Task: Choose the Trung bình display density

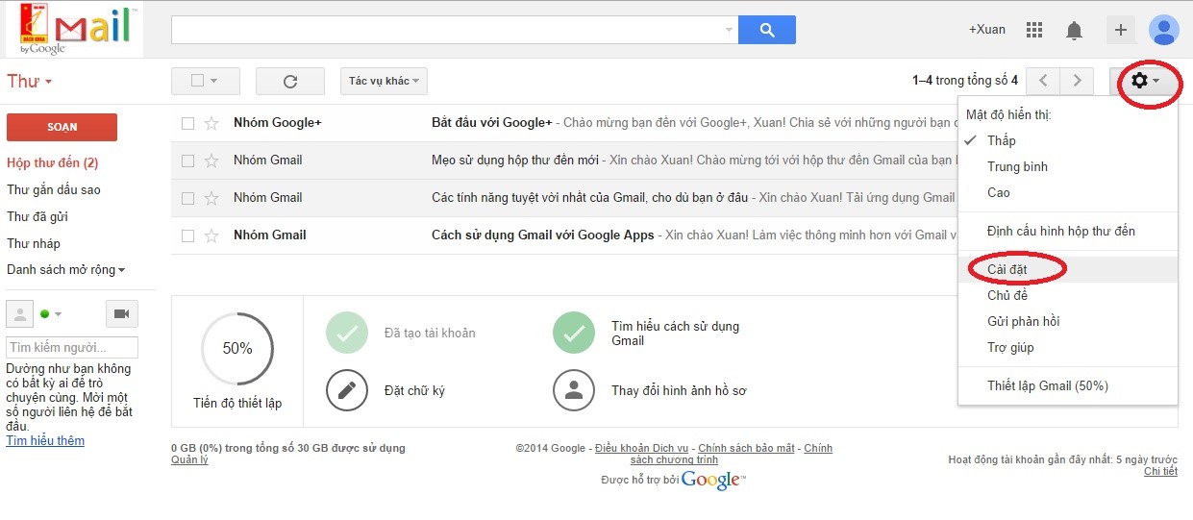Action: tap(1017, 166)
